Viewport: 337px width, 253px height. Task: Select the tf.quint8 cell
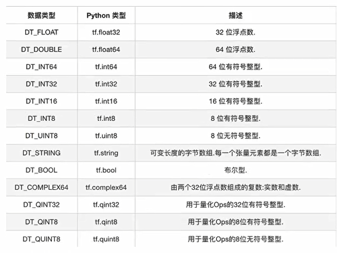106,239
